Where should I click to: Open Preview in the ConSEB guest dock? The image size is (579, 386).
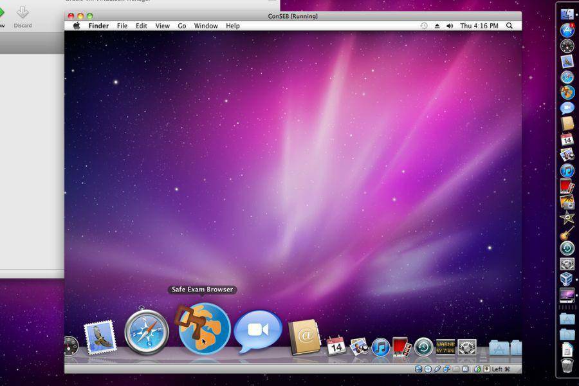click(x=358, y=347)
